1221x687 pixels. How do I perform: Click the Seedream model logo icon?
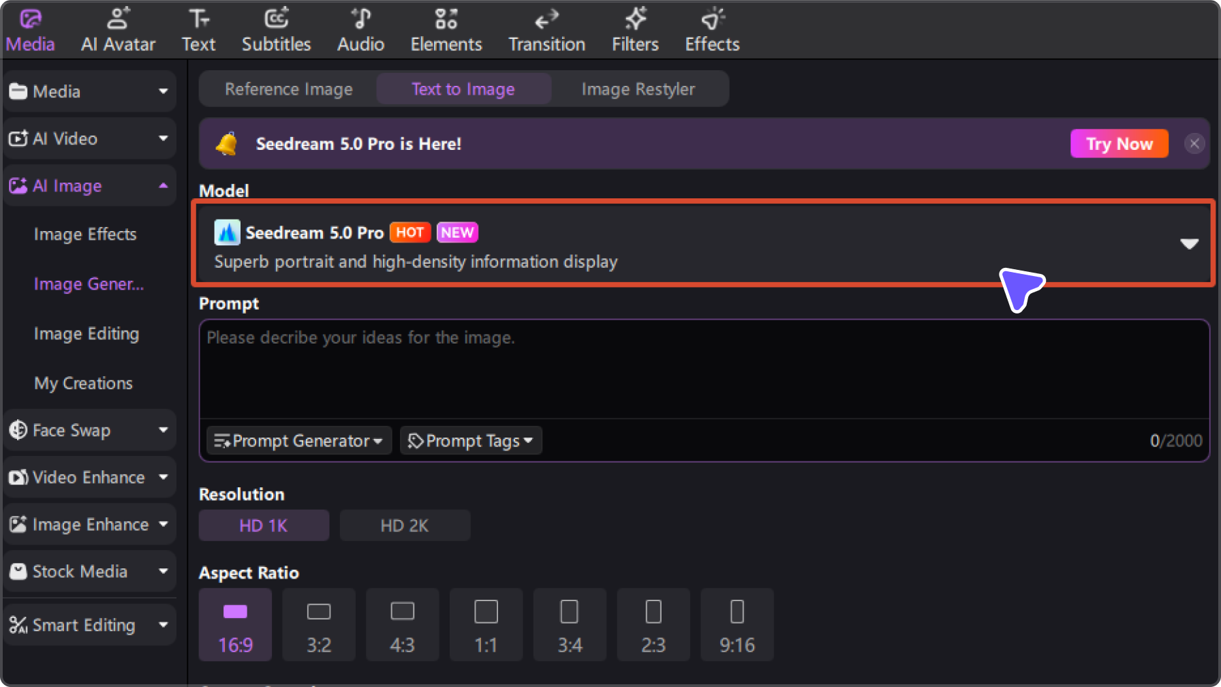[x=227, y=232]
